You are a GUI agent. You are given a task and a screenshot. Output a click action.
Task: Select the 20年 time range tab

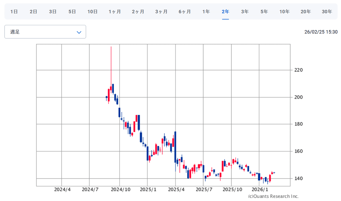click(x=306, y=12)
